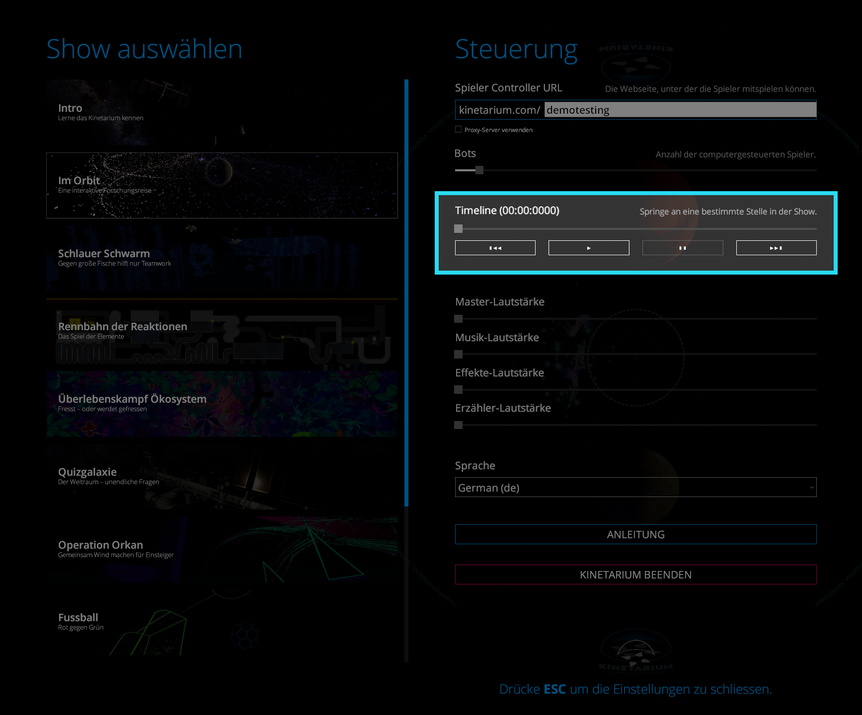Click the Timeline slider handle
The height and width of the screenshot is (715, 862).
pos(459,229)
